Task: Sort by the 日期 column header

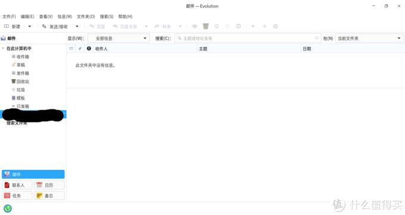Action: point(353,49)
